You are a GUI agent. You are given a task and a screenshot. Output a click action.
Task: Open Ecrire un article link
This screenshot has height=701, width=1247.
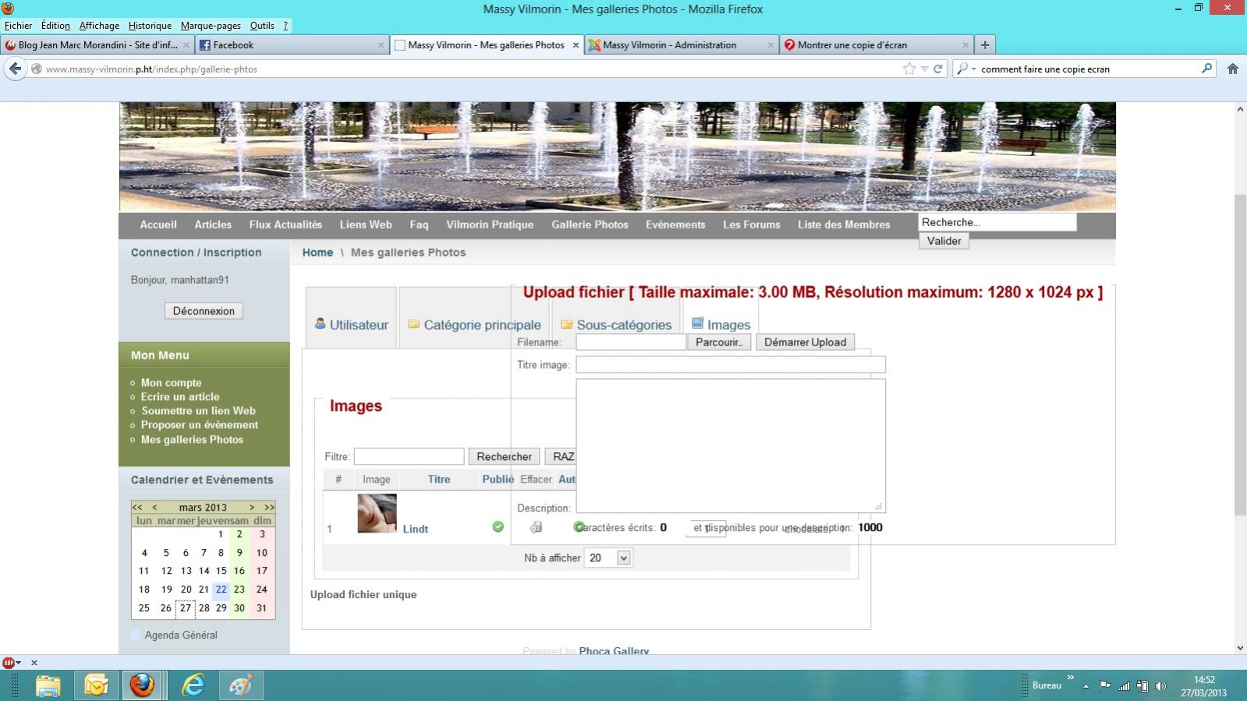(x=180, y=397)
